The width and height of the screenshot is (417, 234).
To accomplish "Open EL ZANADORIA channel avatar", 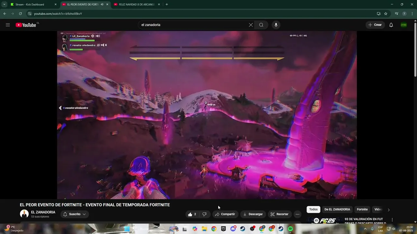I will click(x=24, y=214).
